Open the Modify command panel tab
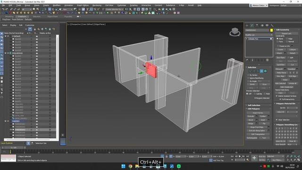 pyautogui.click(x=252, y=25)
